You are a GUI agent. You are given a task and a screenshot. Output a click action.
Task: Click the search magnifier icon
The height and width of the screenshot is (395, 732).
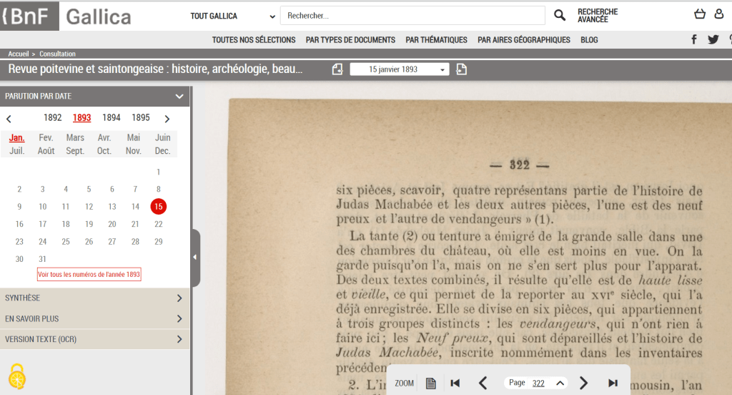pyautogui.click(x=560, y=16)
